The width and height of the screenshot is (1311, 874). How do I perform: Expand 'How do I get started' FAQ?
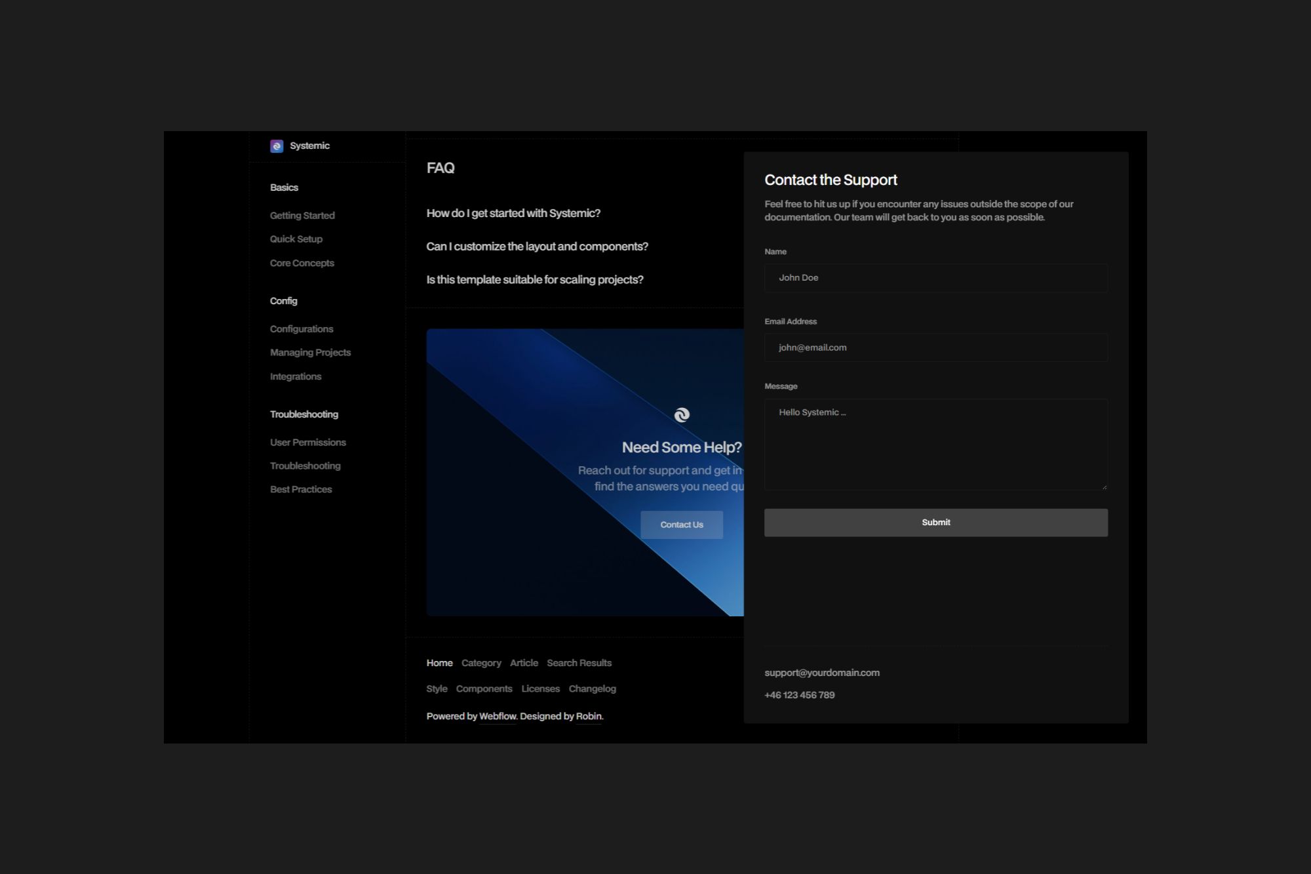pyautogui.click(x=513, y=213)
